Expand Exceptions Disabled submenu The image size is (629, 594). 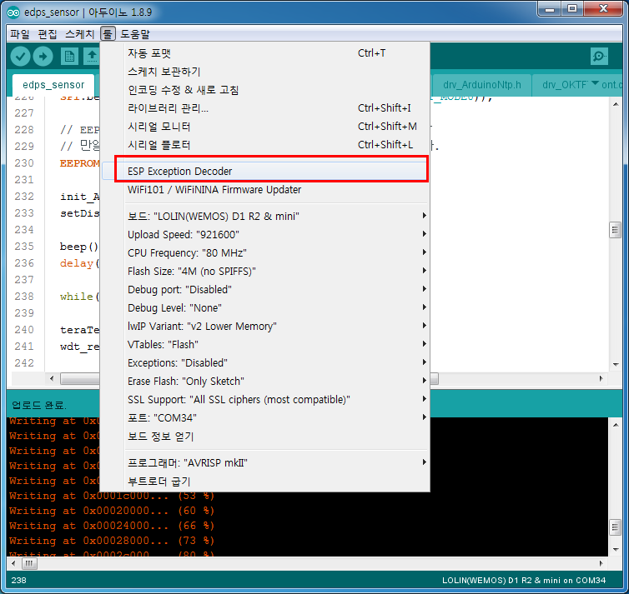point(265,363)
